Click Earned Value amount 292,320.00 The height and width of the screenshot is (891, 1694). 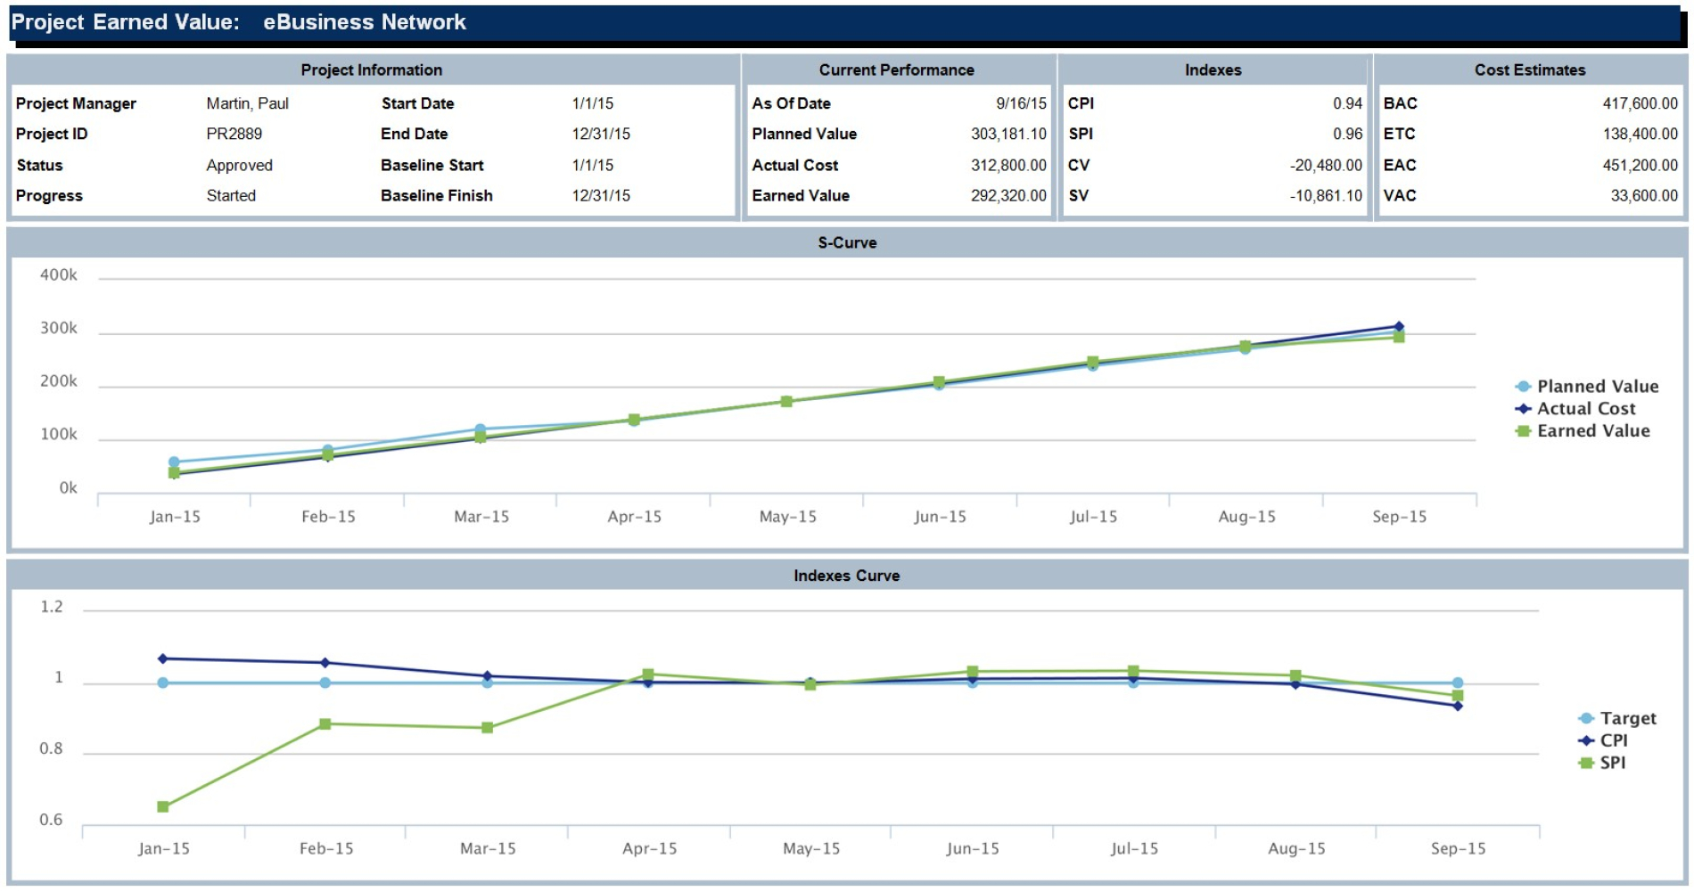[1009, 195]
